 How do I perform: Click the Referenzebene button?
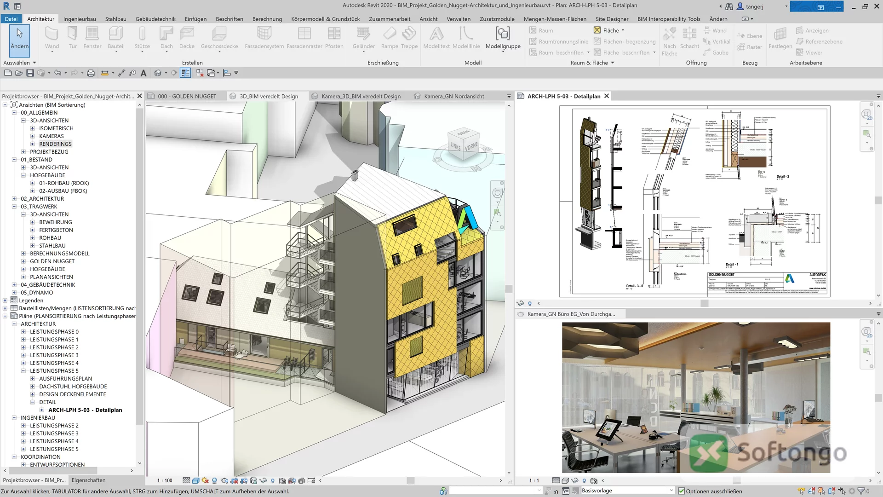[x=819, y=41]
